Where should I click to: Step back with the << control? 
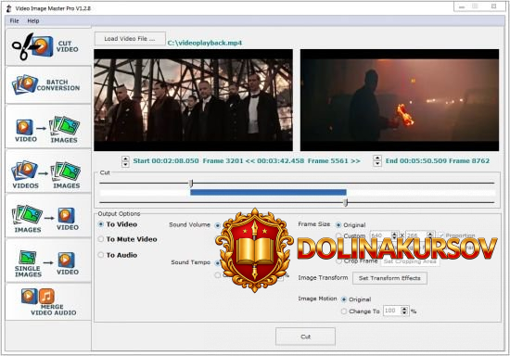pyautogui.click(x=249, y=161)
